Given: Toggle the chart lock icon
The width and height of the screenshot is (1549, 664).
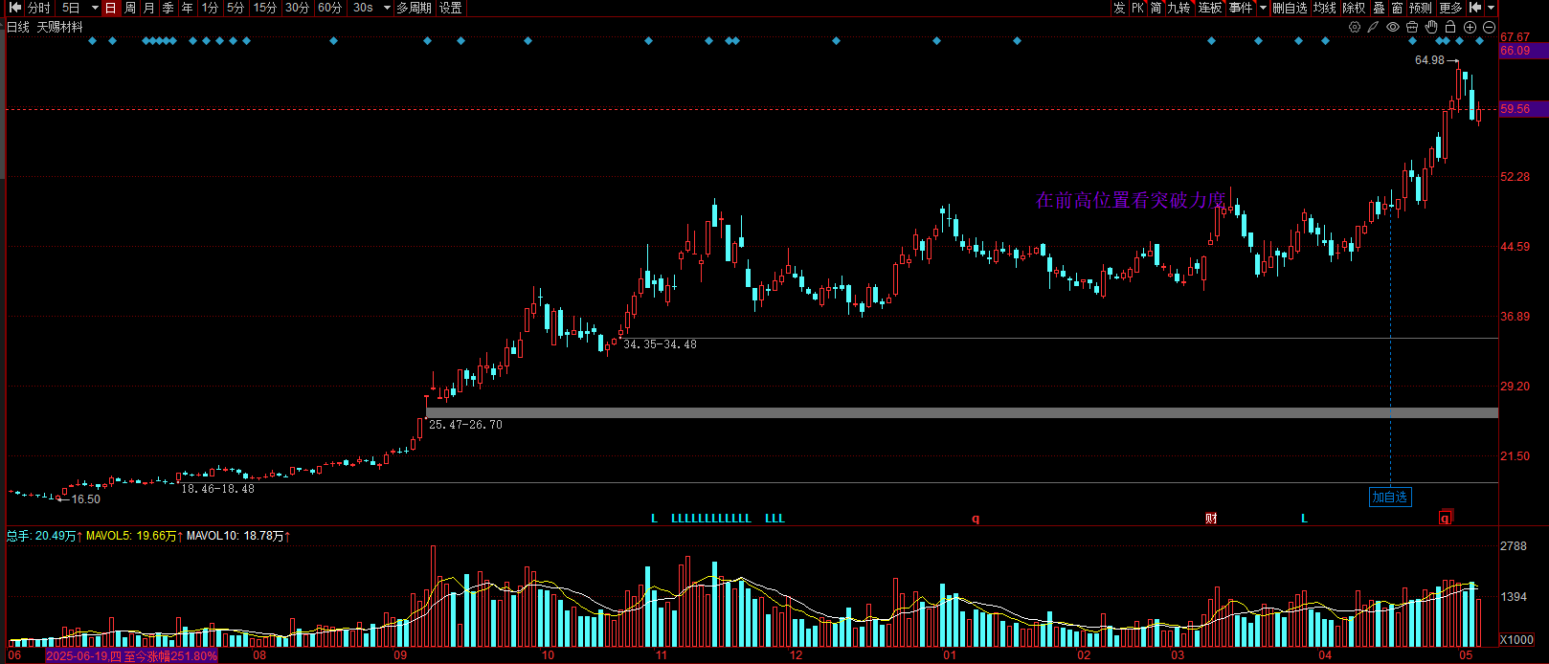Looking at the screenshot, I should (x=1450, y=27).
